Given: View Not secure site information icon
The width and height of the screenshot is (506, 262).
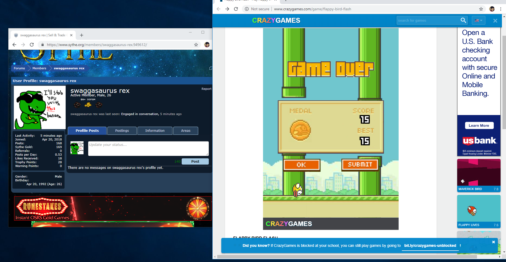Looking at the screenshot, I should coord(247,9).
